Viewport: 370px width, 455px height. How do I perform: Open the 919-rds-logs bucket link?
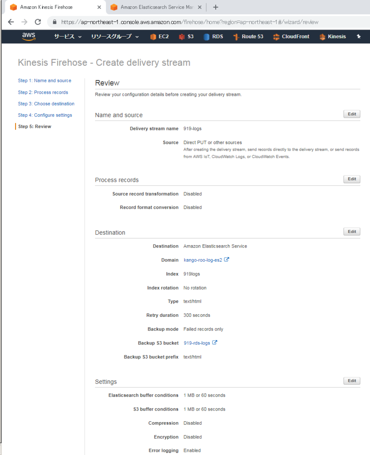197,343
